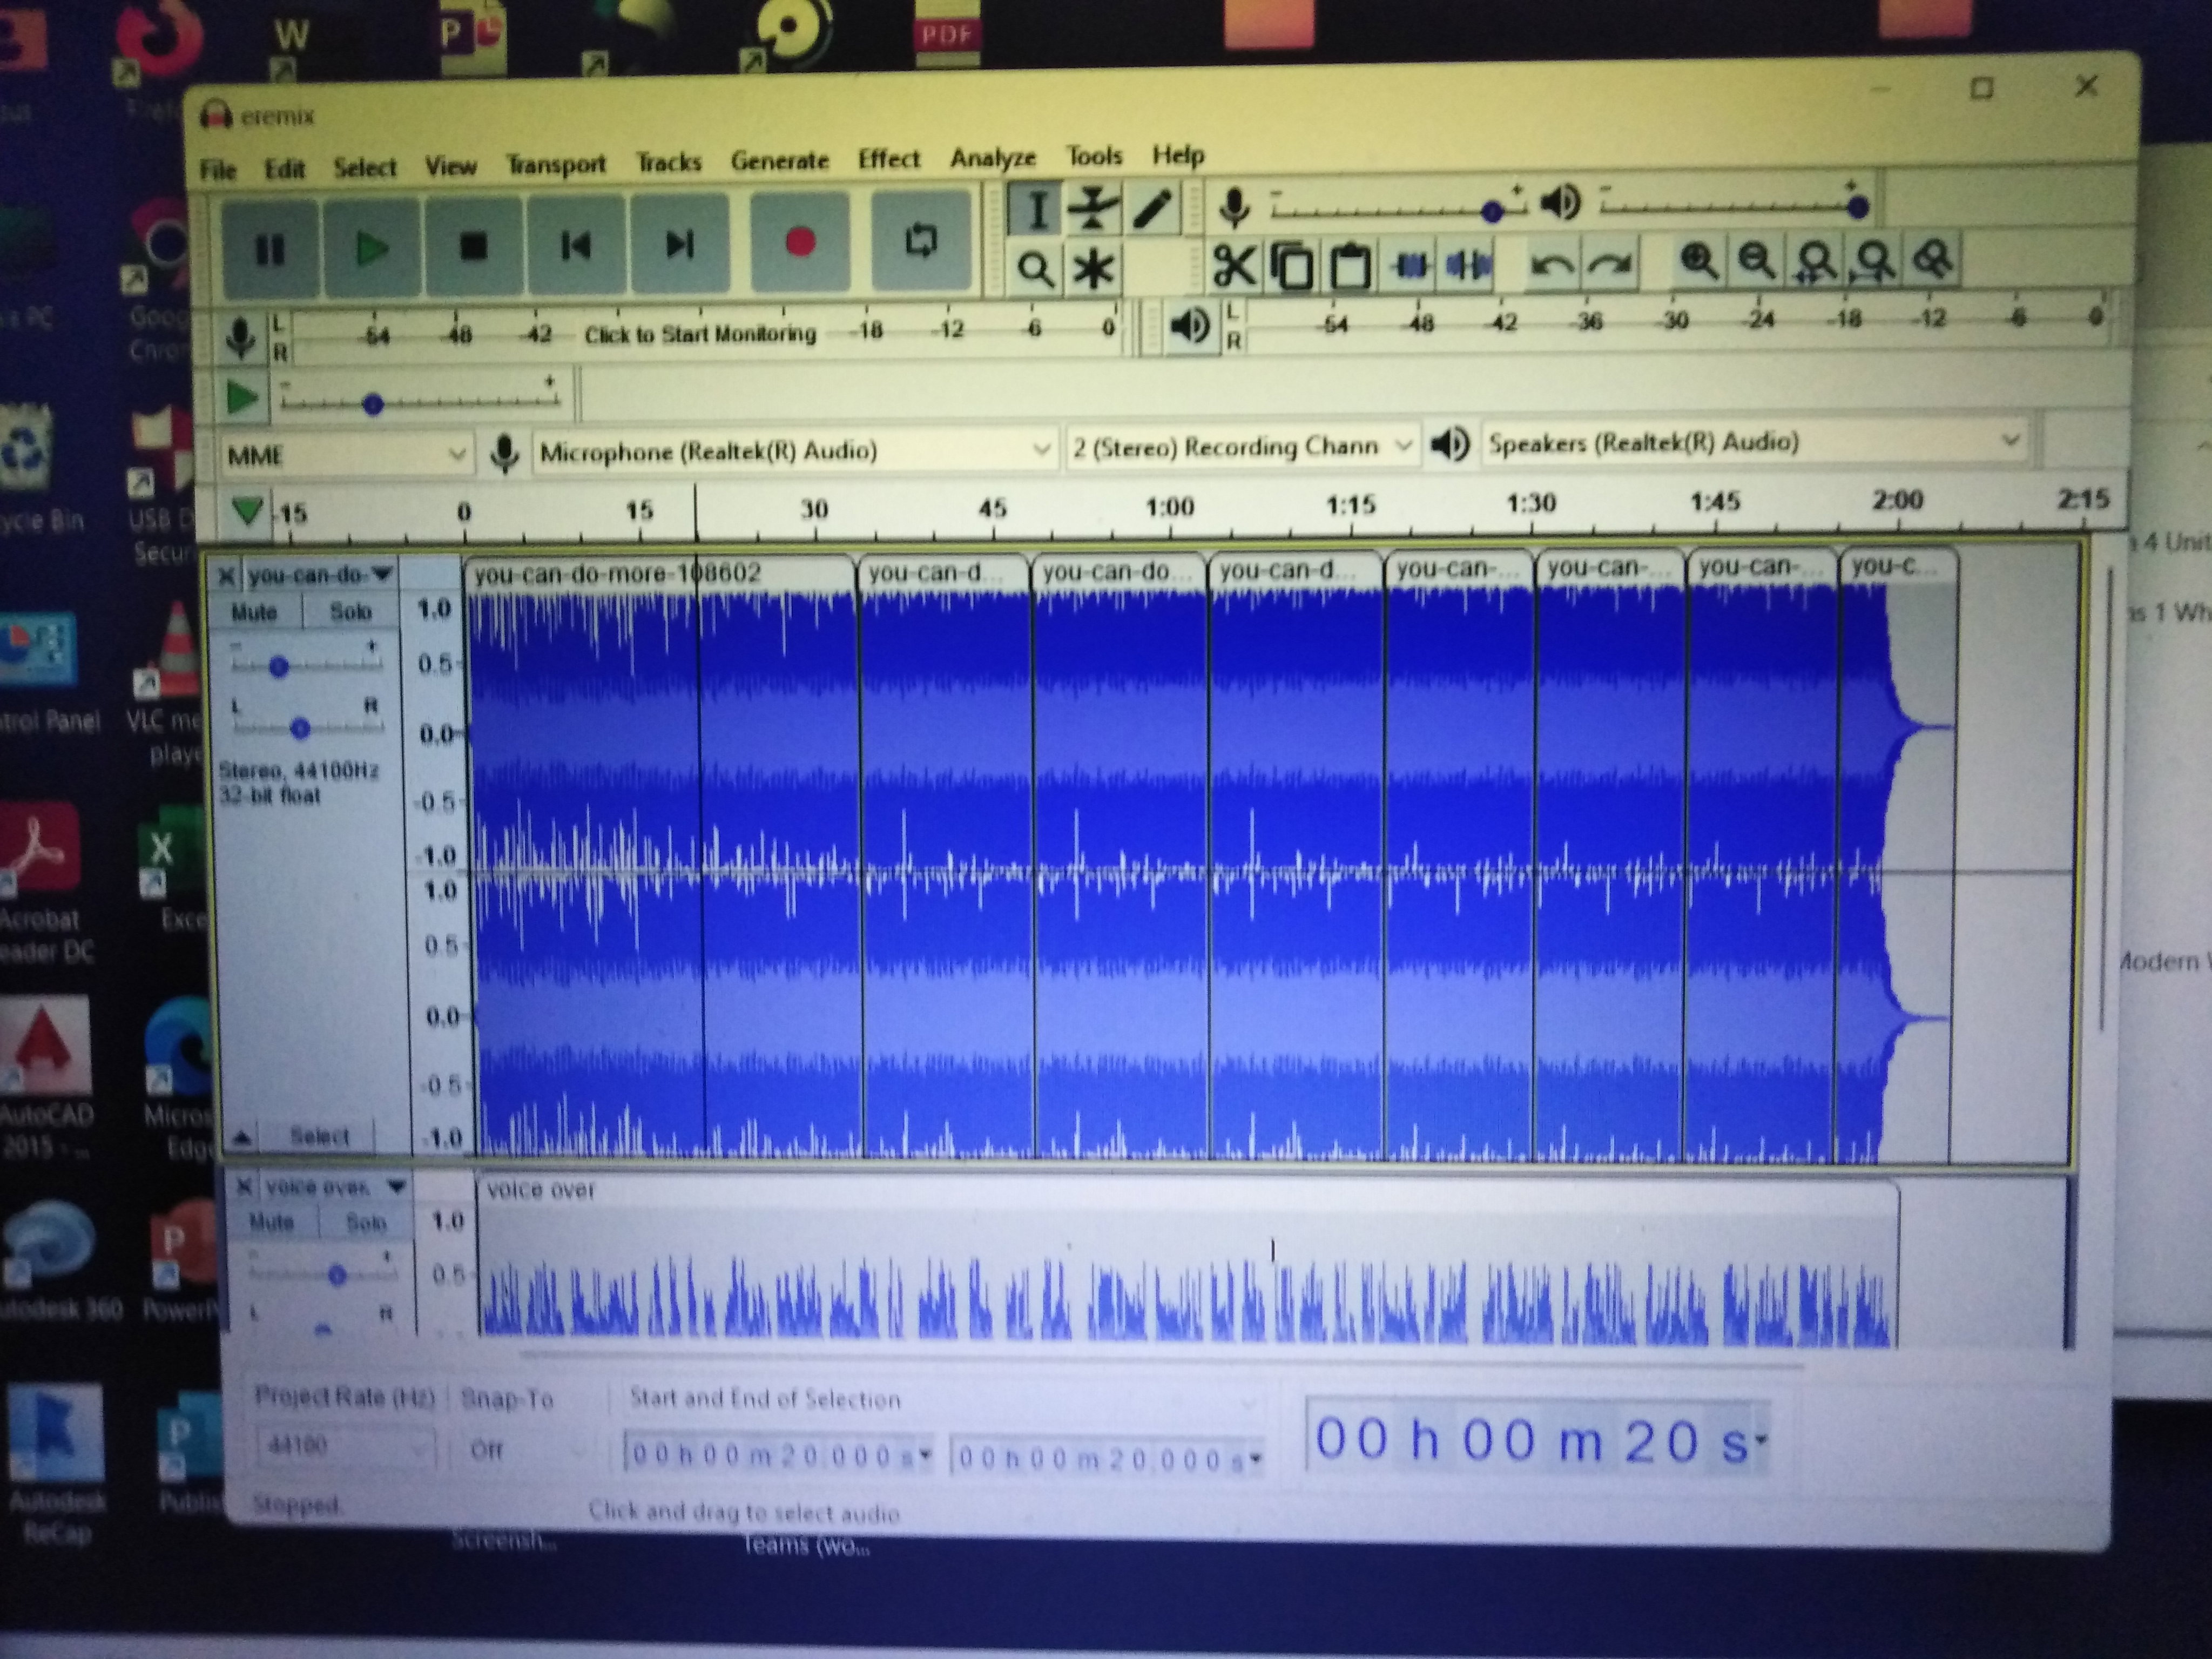Collapse the music track with the up arrow
This screenshot has height=1659, width=2212.
241,1137
